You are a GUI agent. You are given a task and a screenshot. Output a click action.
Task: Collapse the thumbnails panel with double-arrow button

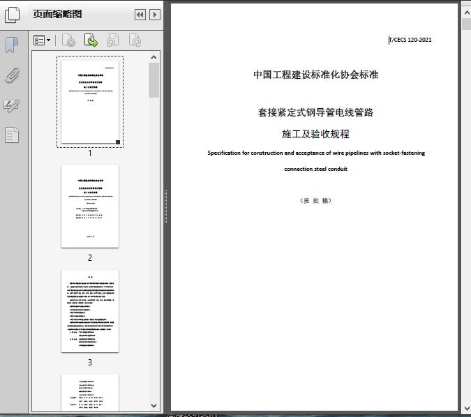140,15
